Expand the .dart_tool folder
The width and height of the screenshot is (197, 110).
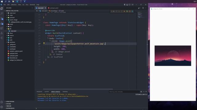tap(19, 13)
